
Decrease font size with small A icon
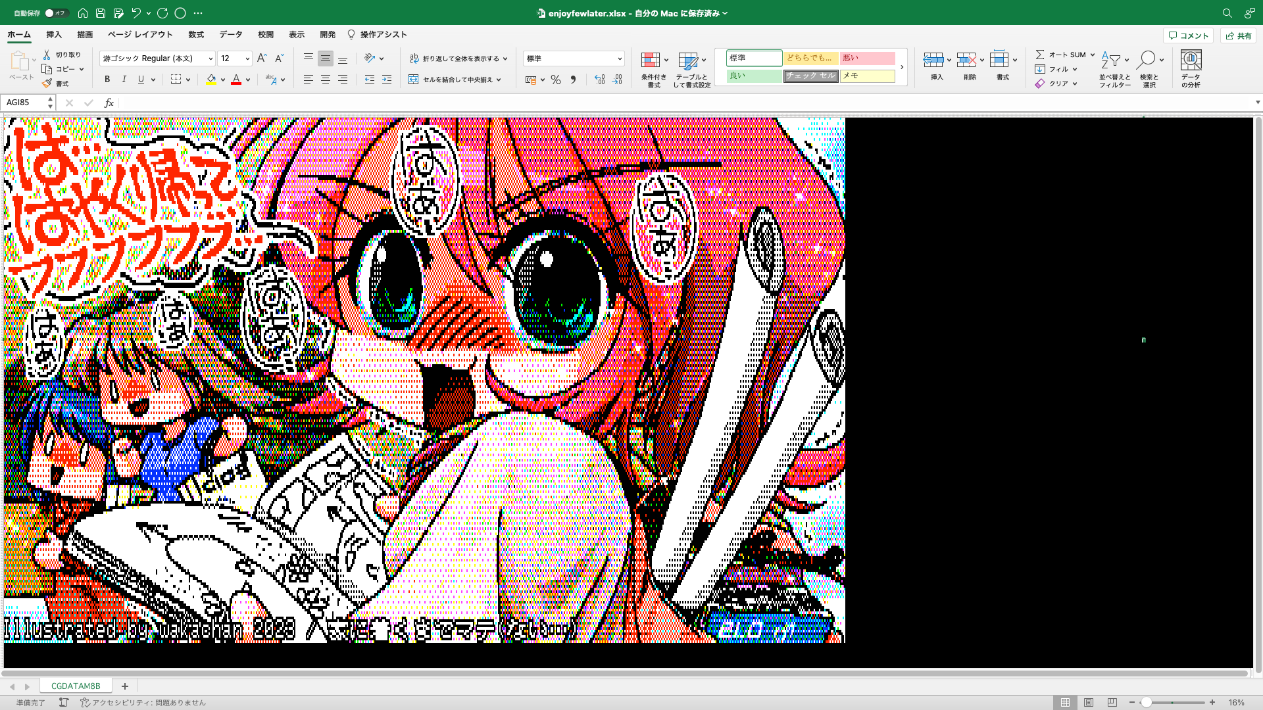279,58
